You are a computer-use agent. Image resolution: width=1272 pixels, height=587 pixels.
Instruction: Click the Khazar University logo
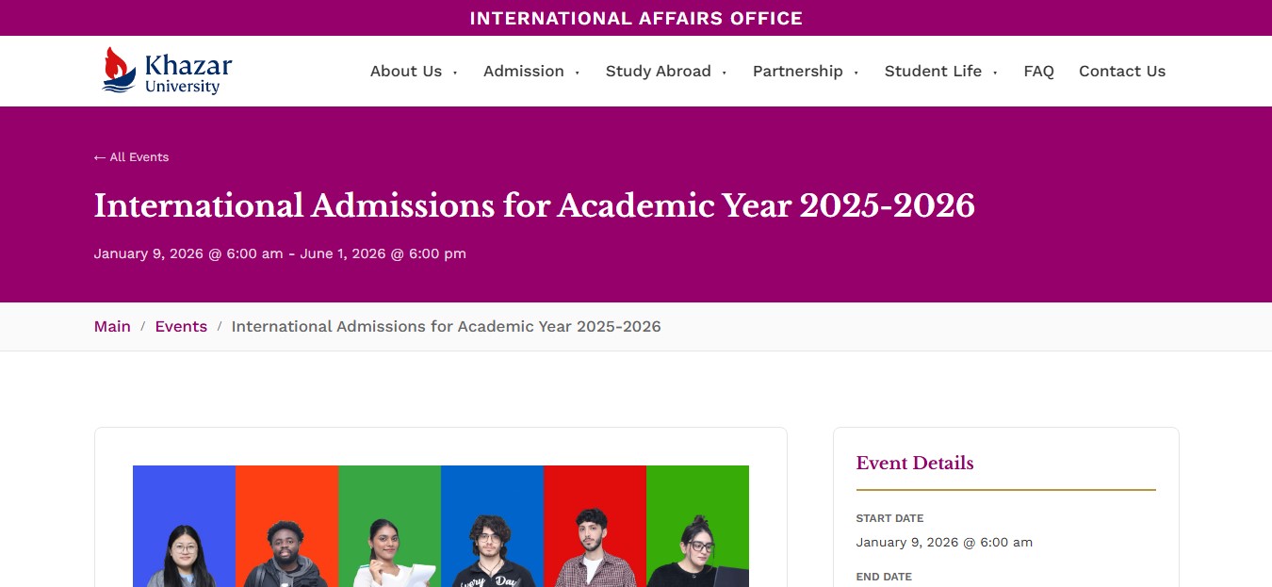pos(167,71)
